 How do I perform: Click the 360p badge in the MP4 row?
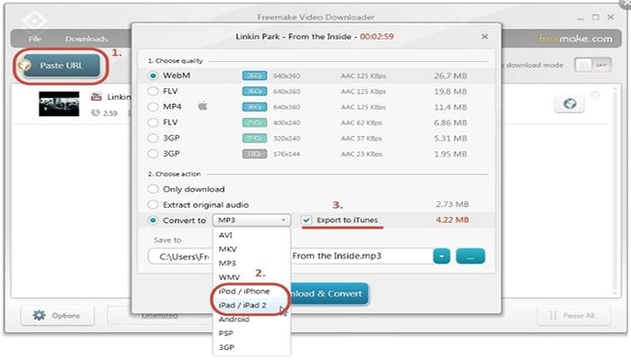254,107
